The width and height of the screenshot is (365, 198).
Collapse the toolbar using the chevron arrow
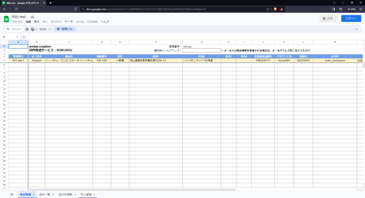[x=356, y=29]
